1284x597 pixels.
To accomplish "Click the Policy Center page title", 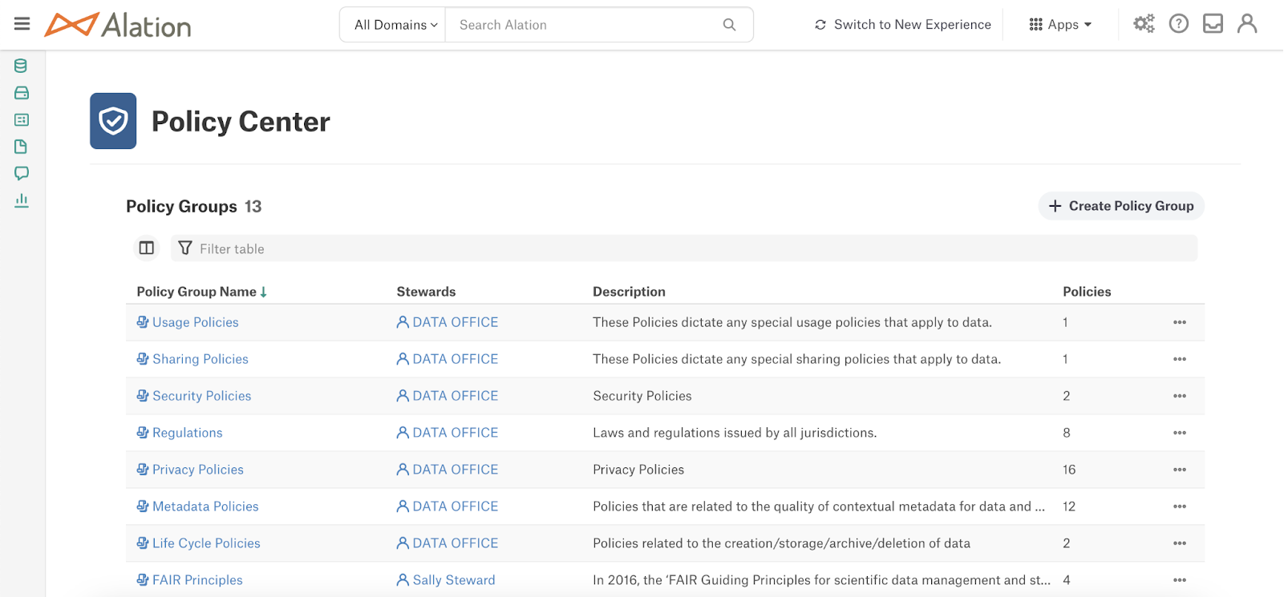I will point(241,122).
